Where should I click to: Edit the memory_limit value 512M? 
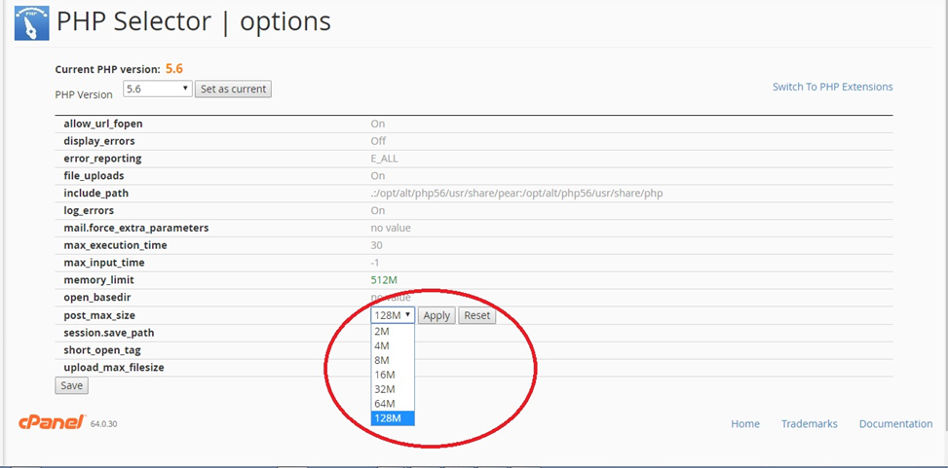click(384, 280)
